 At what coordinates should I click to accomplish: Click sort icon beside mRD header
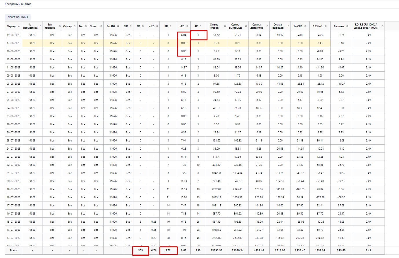pos(187,26)
